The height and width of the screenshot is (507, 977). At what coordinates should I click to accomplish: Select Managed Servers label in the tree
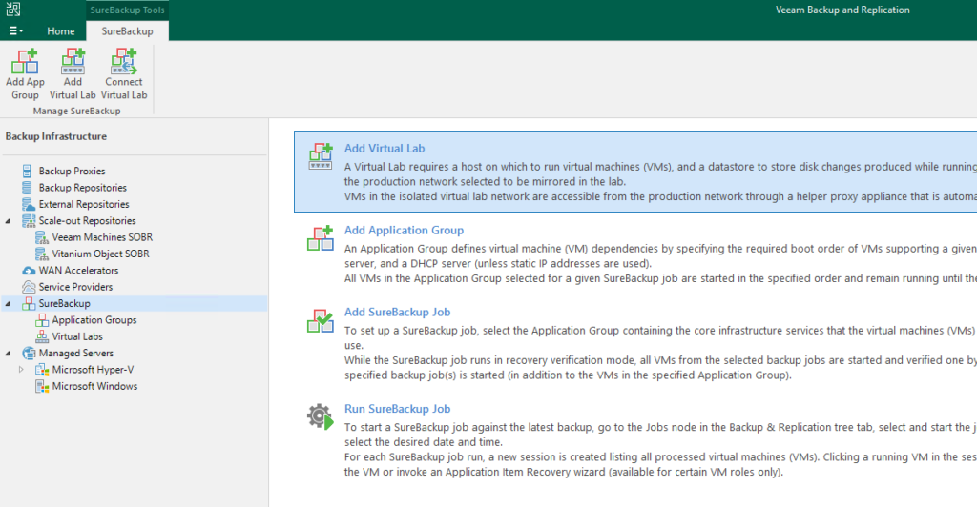(x=76, y=353)
